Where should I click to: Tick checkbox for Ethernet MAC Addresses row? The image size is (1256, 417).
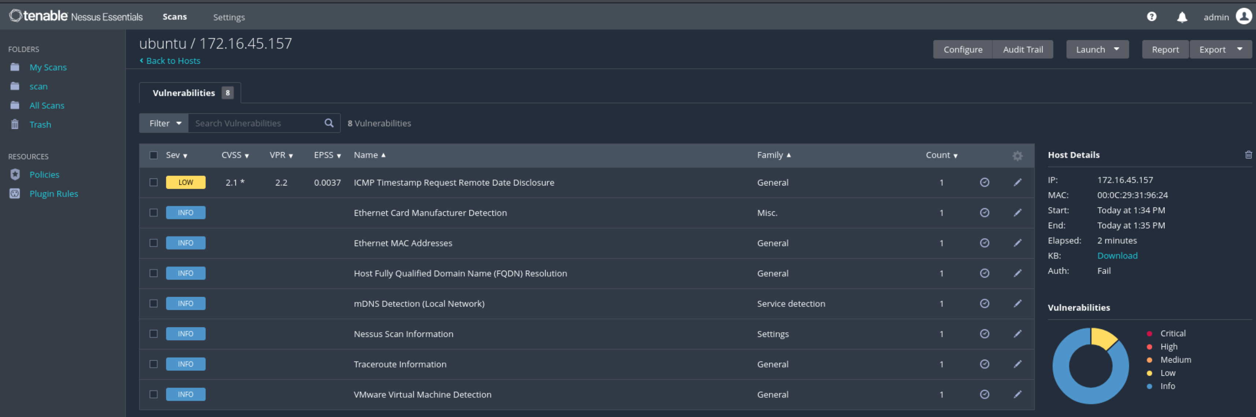tap(153, 243)
